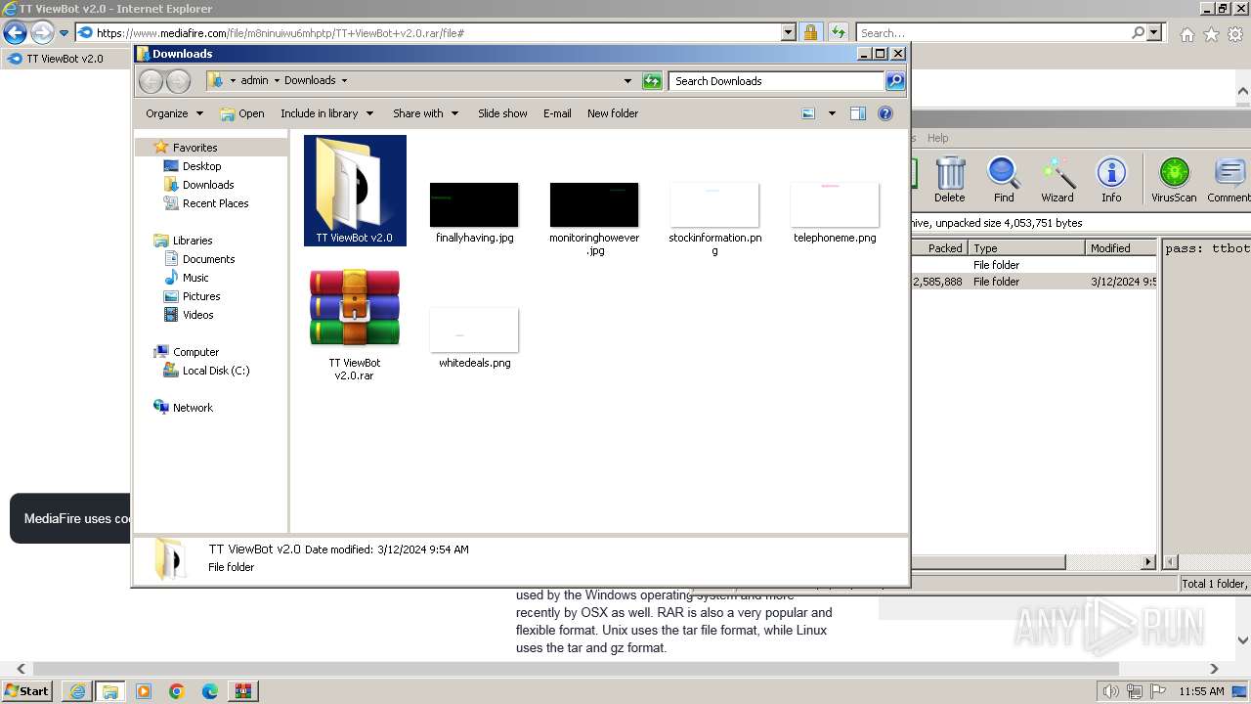Click the WinRAR Delete toolbar icon
The image size is (1251, 704).
click(949, 180)
